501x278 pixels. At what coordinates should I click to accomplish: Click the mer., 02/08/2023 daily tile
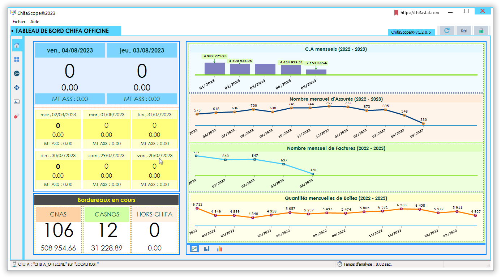(58, 129)
